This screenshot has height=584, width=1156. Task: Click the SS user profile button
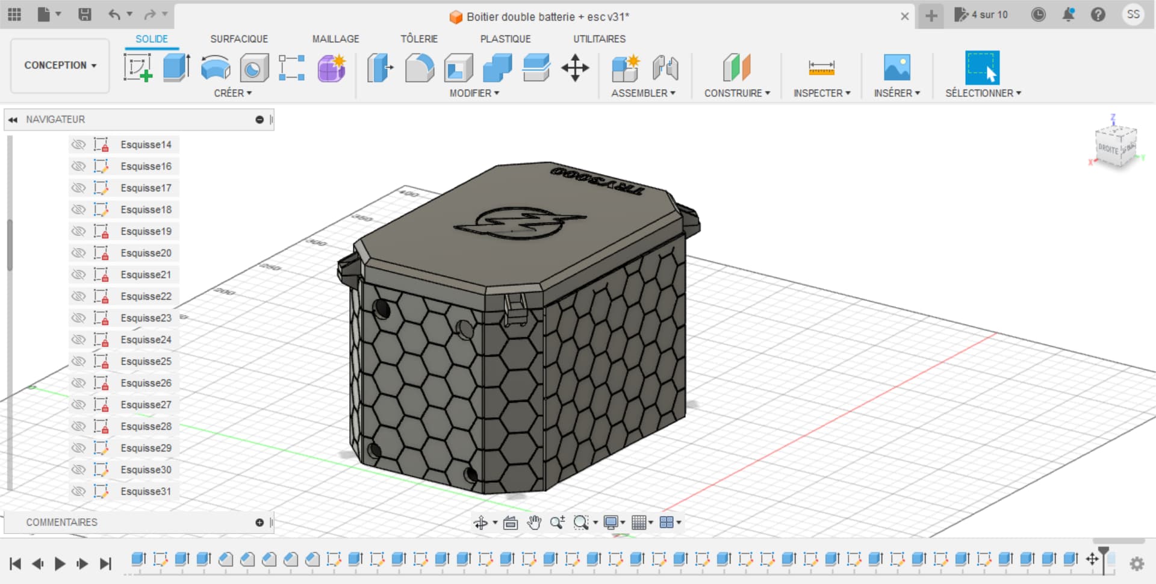[x=1133, y=14]
